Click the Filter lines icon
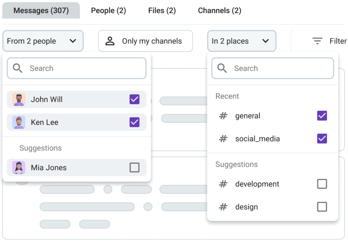The image size is (348, 242). click(x=318, y=41)
